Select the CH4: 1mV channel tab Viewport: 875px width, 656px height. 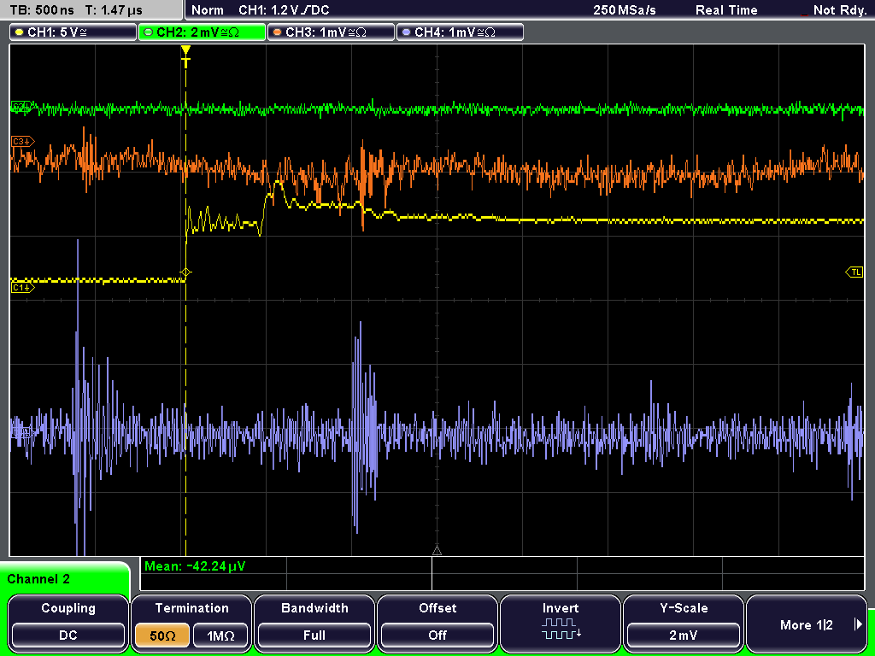460,32
